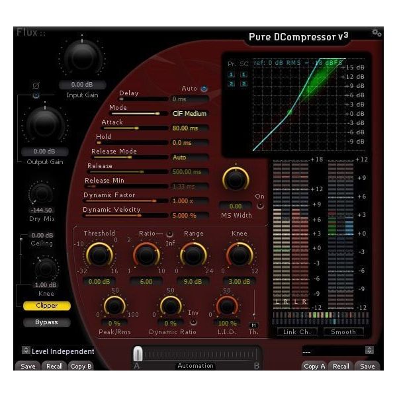The image size is (397, 397).
Task: Click the Automation A/B morph slider handle
Action: 138,354
